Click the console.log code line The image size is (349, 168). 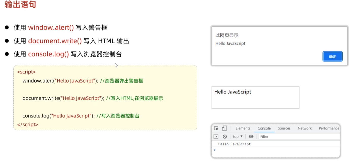pyautogui.click(x=81, y=116)
